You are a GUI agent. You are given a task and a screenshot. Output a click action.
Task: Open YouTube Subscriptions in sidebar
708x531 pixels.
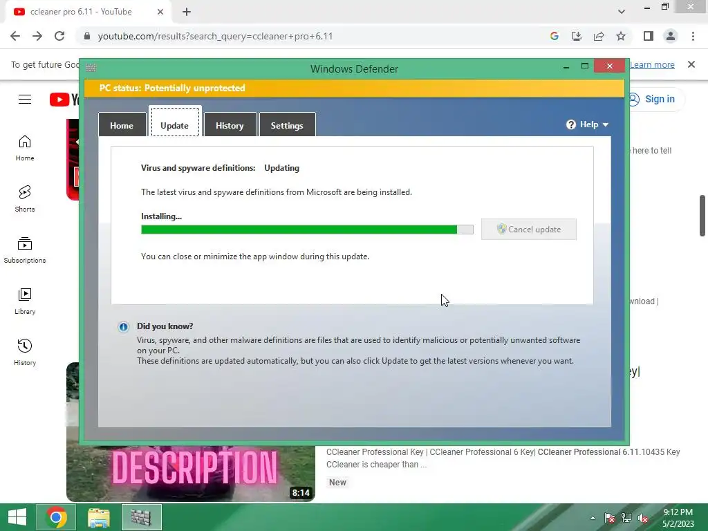[25, 250]
